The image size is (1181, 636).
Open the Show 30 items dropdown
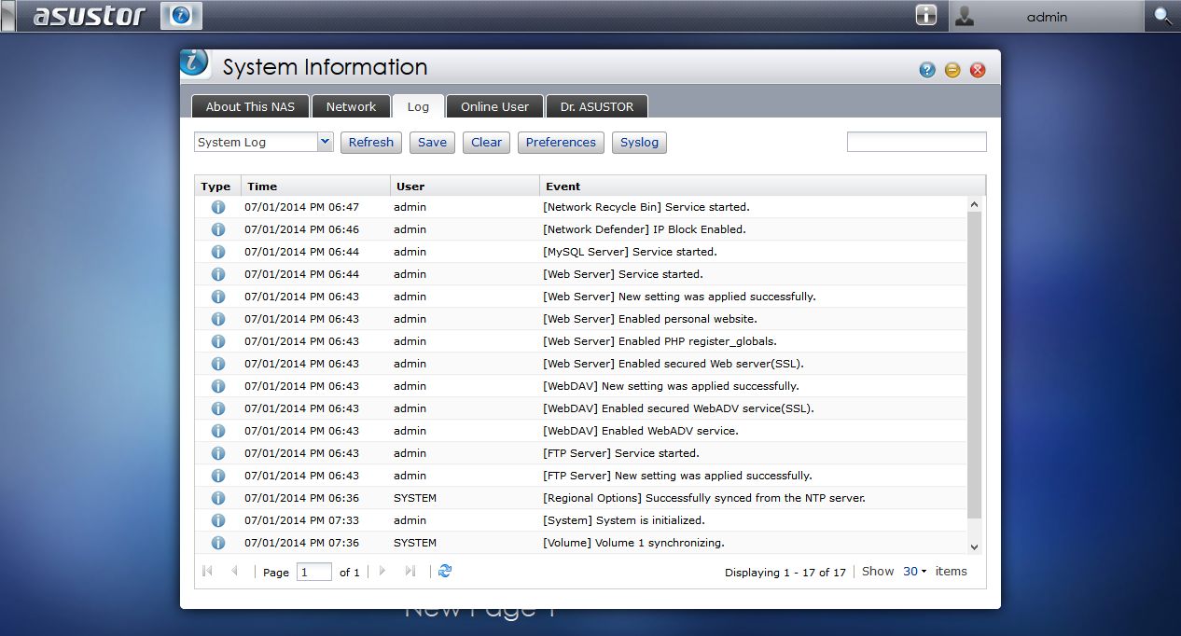pos(915,571)
